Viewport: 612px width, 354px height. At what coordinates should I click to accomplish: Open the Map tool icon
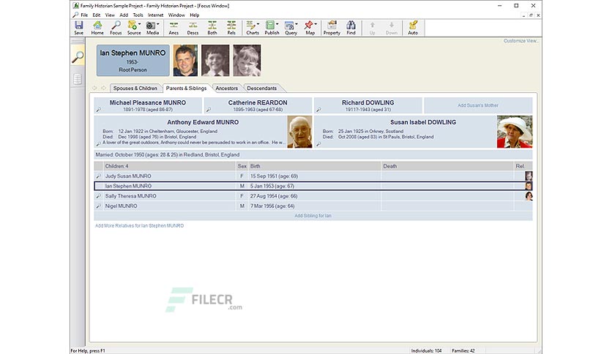tap(310, 28)
